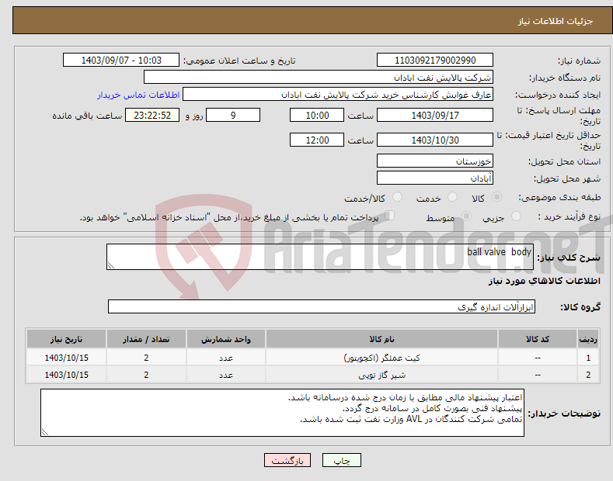Click the need number field 1103092179002990
The image size is (613, 481).
[x=435, y=61]
